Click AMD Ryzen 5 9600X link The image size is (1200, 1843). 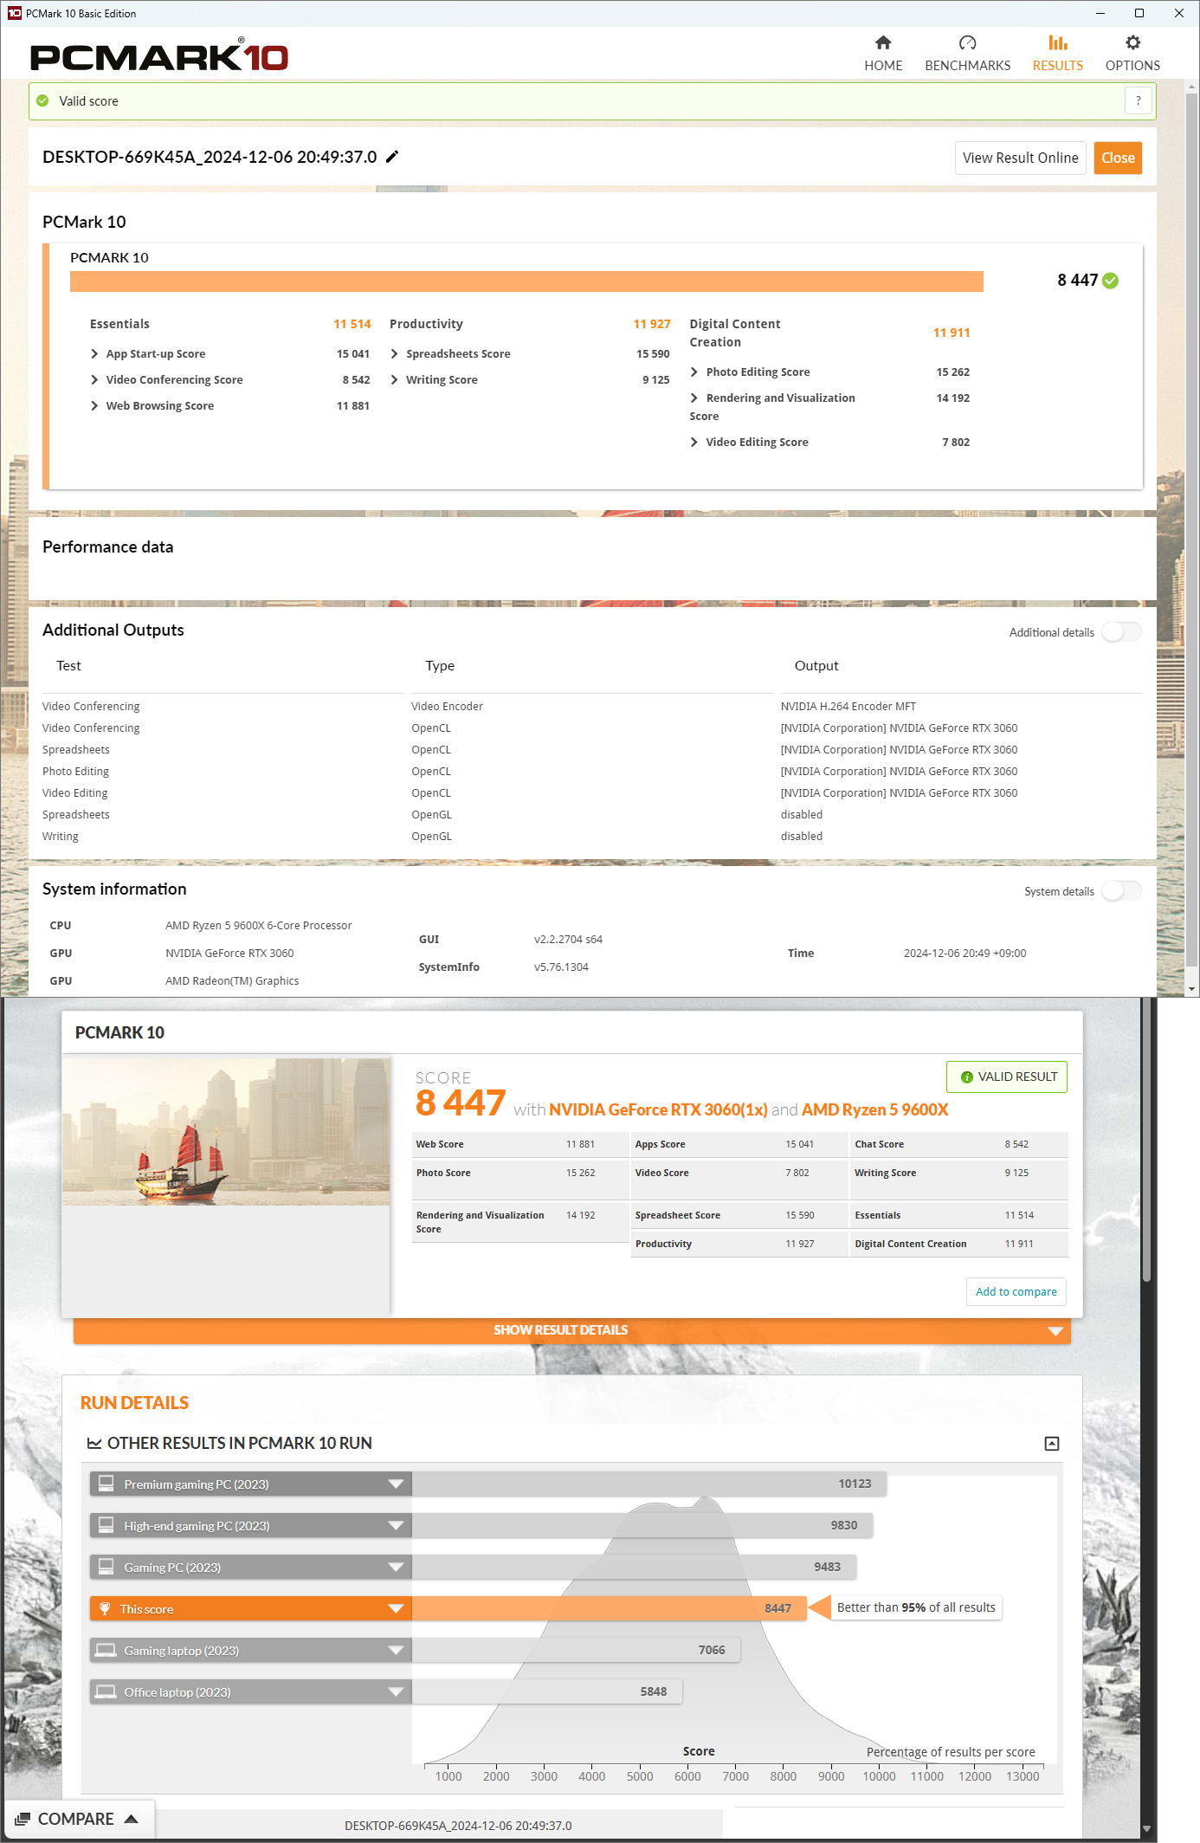click(874, 1109)
